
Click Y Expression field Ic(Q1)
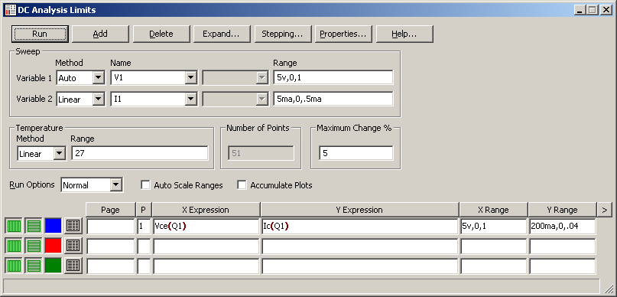(x=359, y=227)
